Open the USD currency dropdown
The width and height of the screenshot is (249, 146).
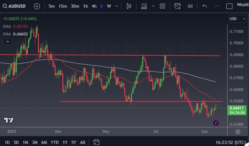tap(237, 19)
